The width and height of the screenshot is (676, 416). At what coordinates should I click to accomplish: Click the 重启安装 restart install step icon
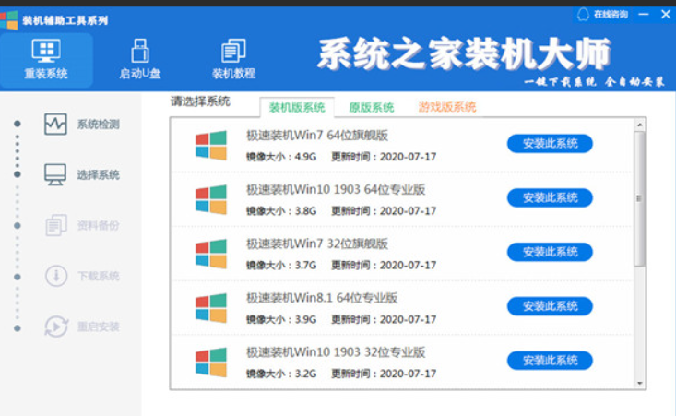[x=56, y=327]
